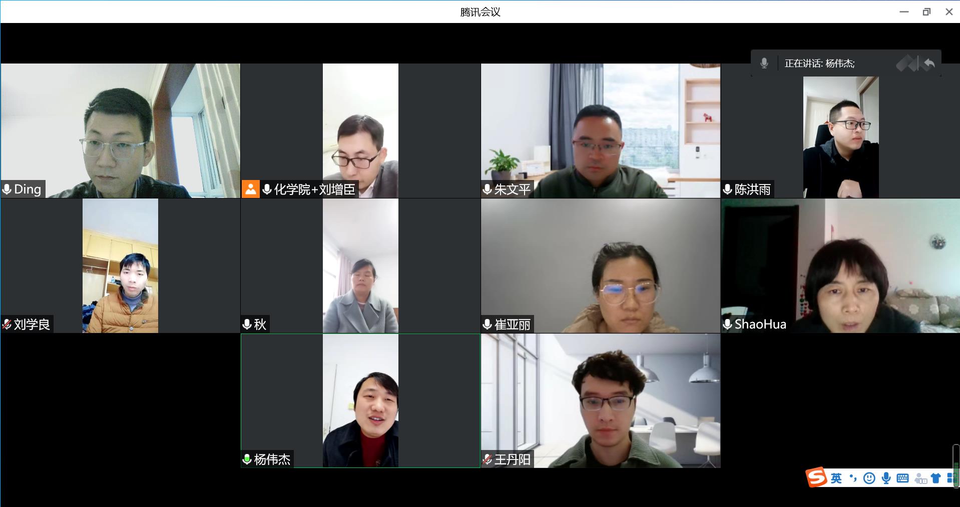Toggle punctuation mode on the Sogou bar
This screenshot has width=960, height=507.
(x=853, y=478)
